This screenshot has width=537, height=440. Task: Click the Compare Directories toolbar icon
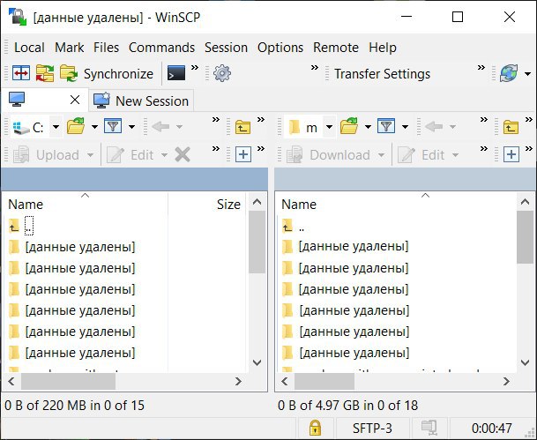tap(21, 73)
